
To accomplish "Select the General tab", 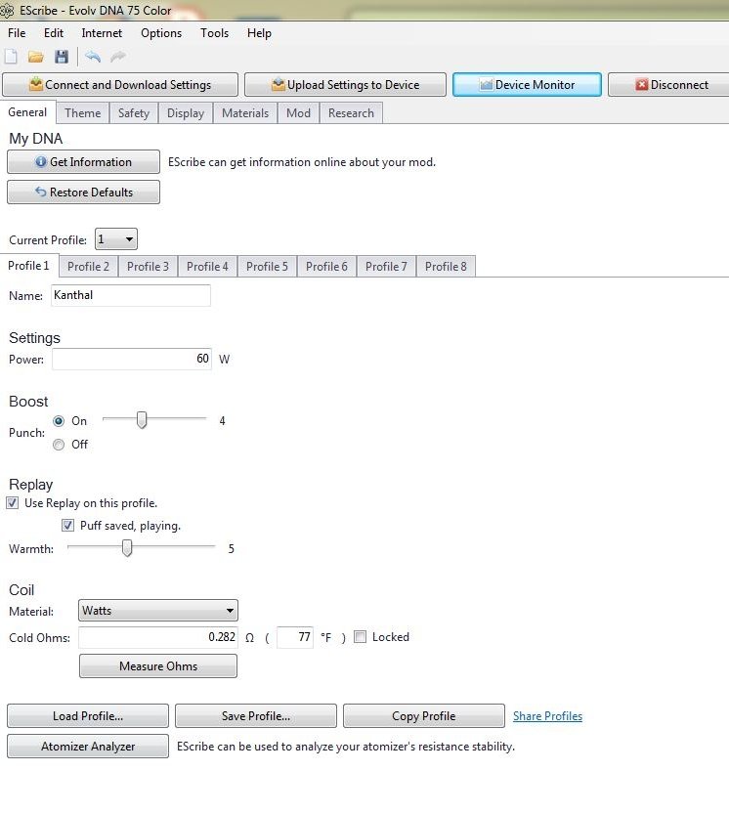I will coord(27,112).
